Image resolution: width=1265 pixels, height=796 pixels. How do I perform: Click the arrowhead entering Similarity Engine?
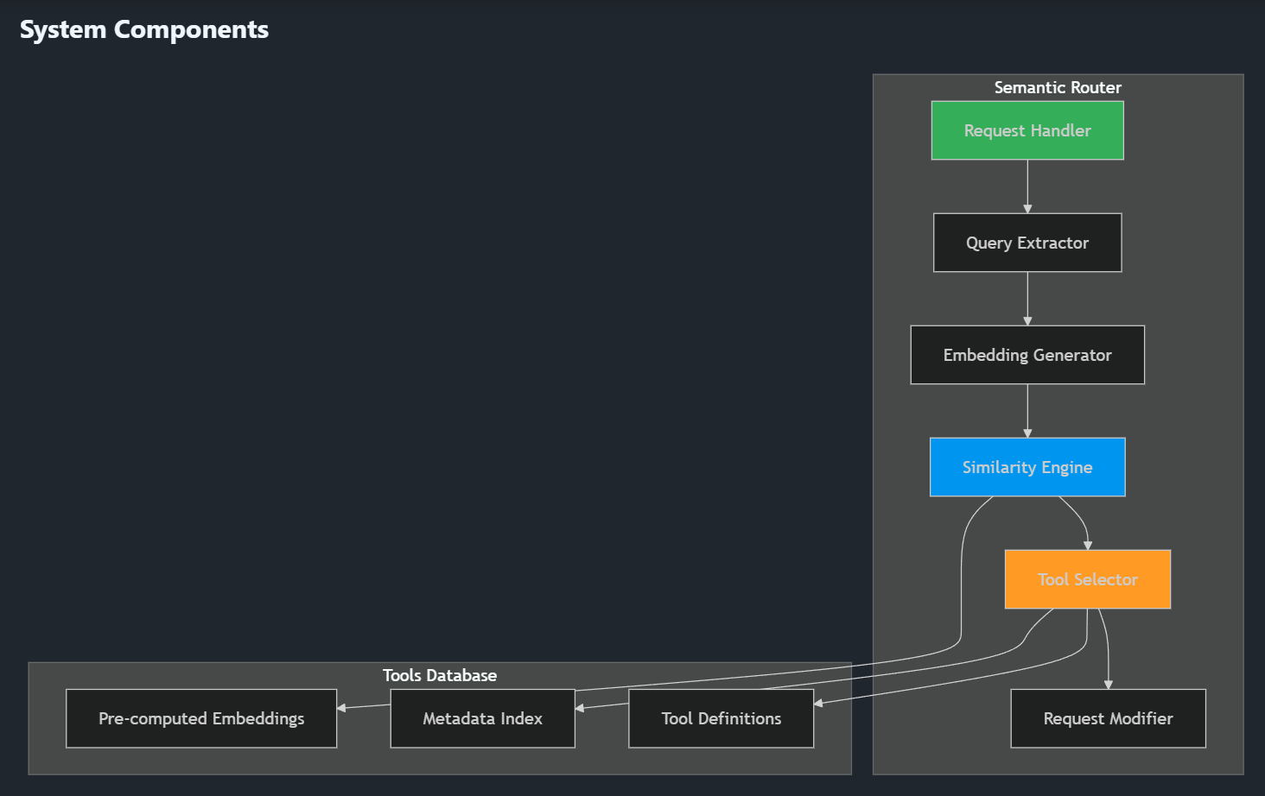point(1027,433)
